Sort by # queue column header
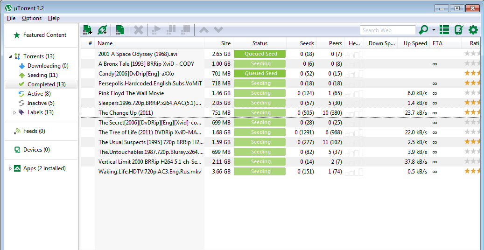The width and height of the screenshot is (484, 250). [88, 43]
